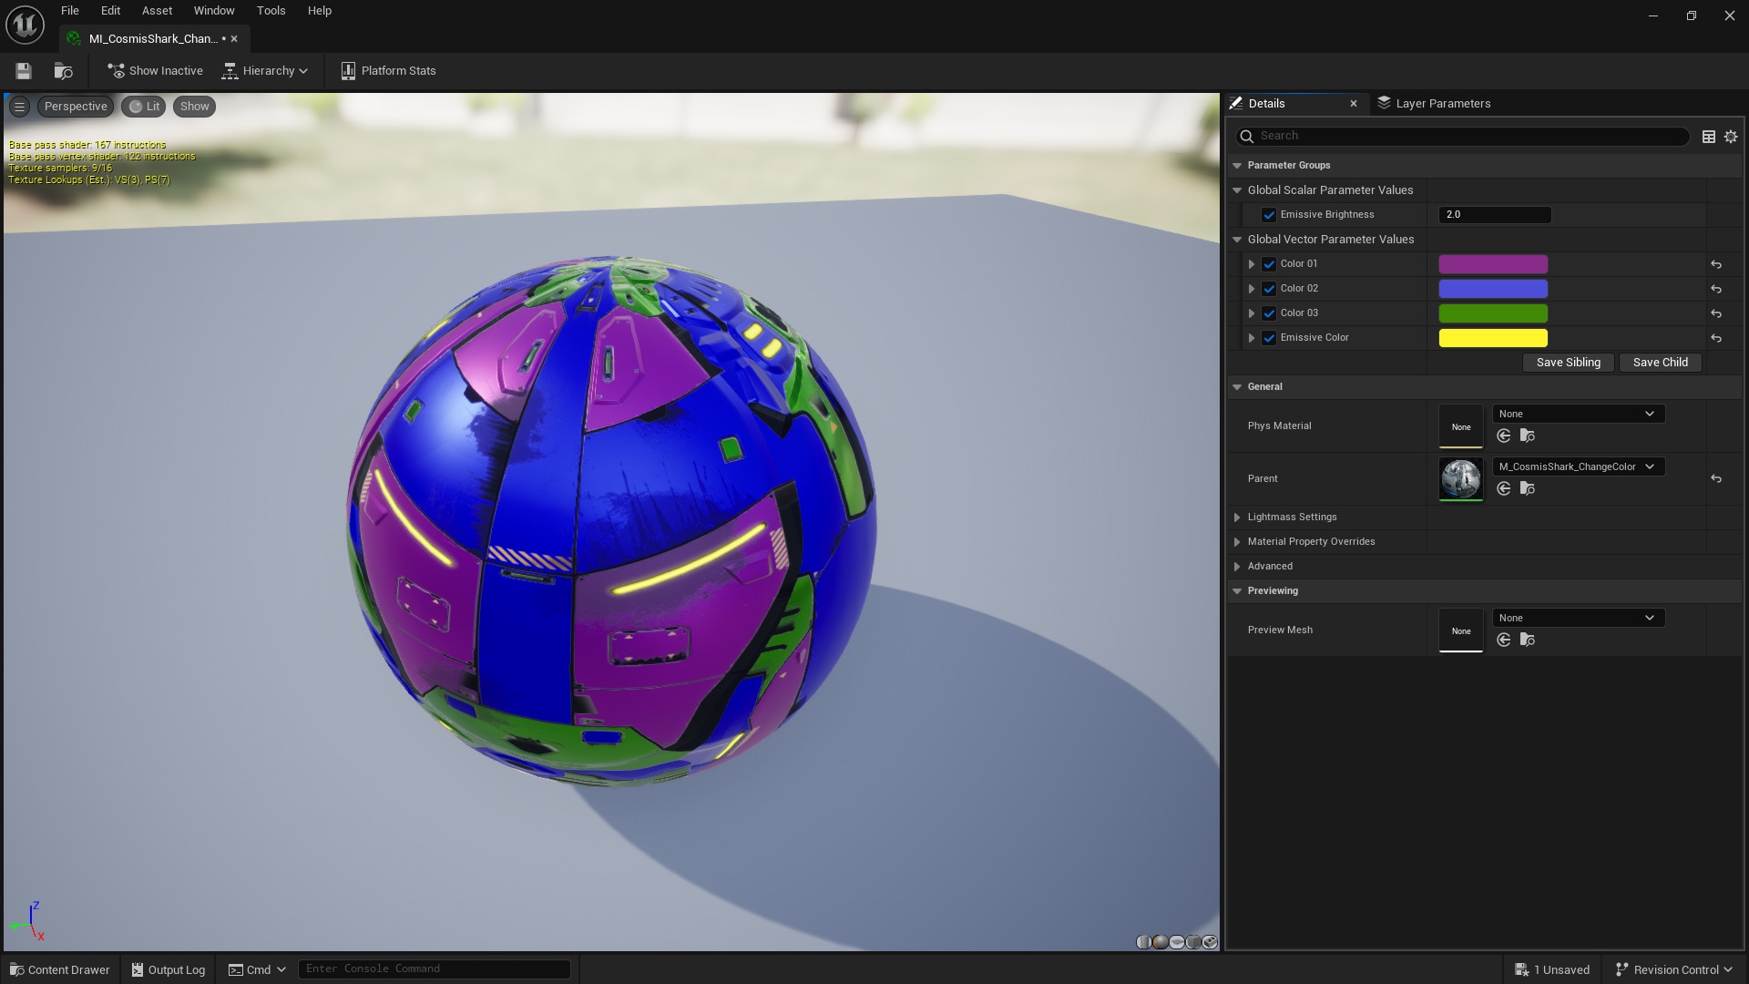
Task: Click the Save Sibling button
Action: click(1568, 362)
